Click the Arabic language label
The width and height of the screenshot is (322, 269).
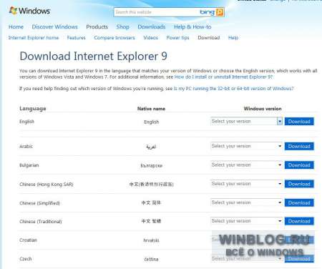point(26,146)
